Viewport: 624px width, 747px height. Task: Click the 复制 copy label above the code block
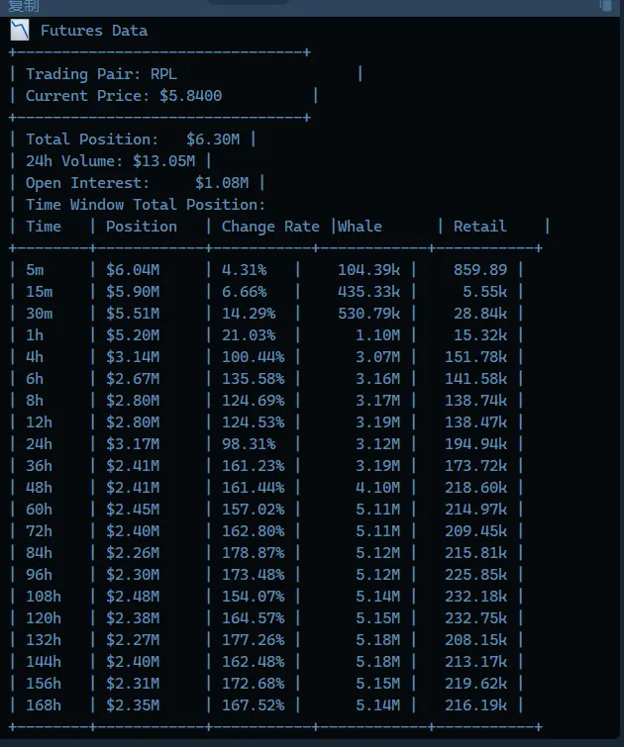tap(24, 6)
